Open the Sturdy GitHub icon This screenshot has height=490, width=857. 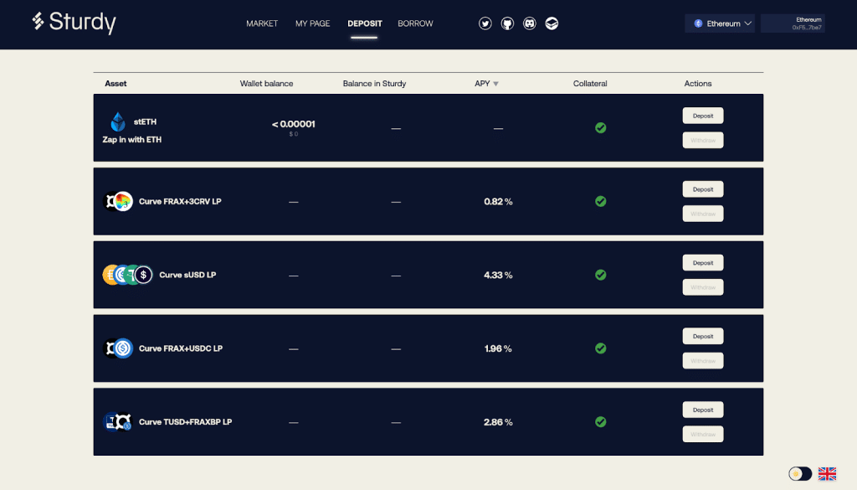[507, 23]
